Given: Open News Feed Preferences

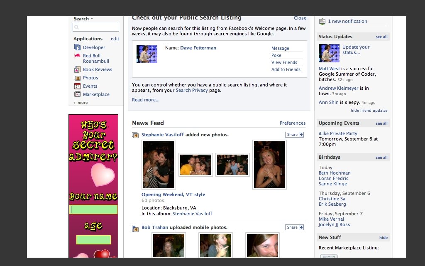Looking at the screenshot, I should [293, 123].
